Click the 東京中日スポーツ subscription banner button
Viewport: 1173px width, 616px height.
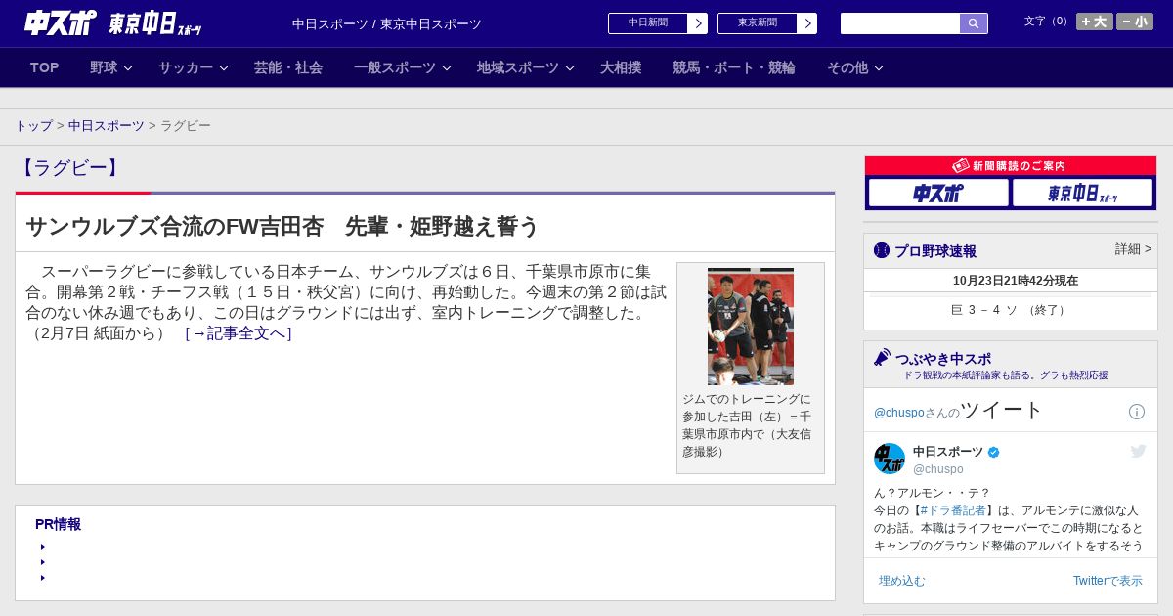pyautogui.click(x=1082, y=194)
